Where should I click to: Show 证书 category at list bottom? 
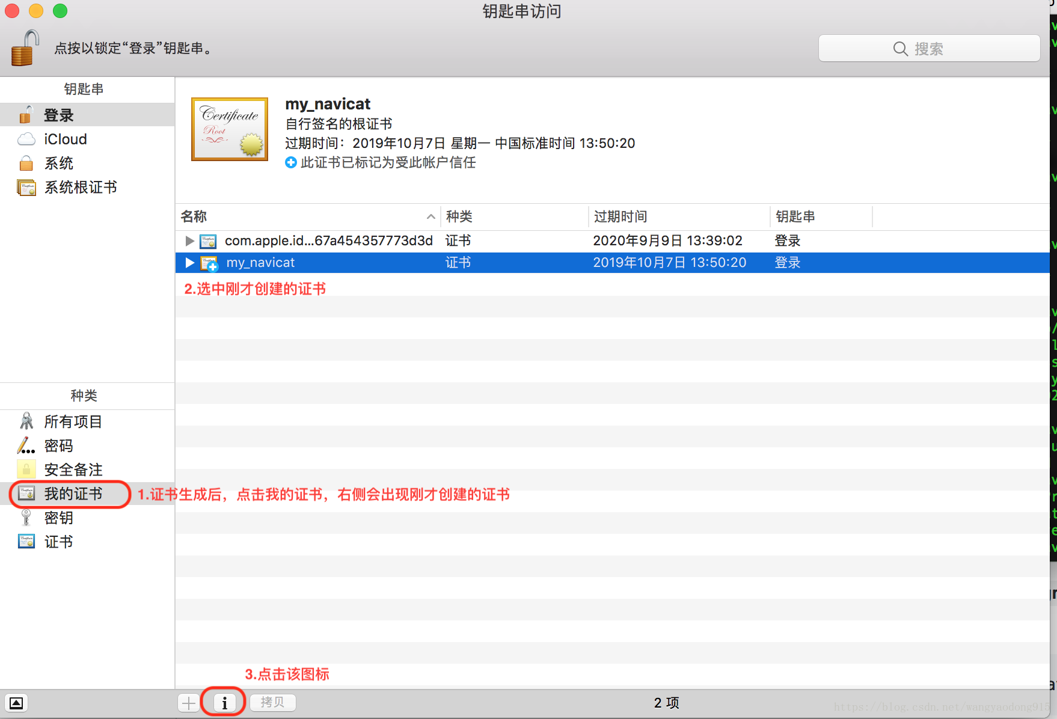coord(87,542)
